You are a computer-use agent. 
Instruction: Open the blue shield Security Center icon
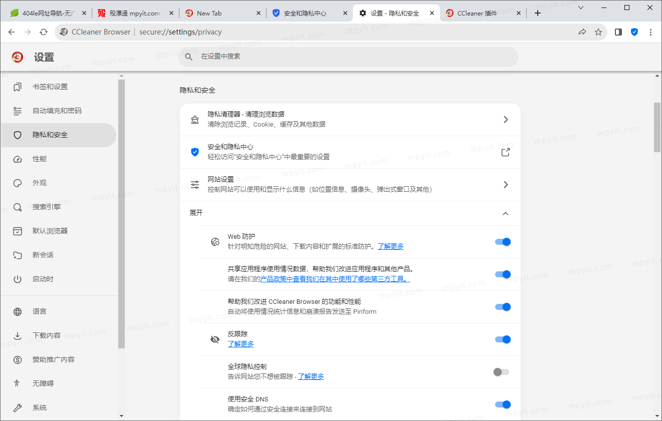pyautogui.click(x=634, y=32)
